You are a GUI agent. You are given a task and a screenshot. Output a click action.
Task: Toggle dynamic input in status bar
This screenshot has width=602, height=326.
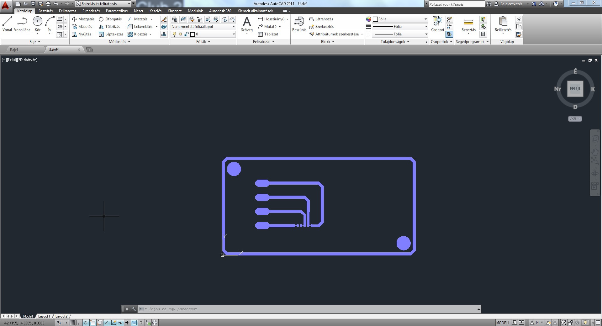[120, 323]
